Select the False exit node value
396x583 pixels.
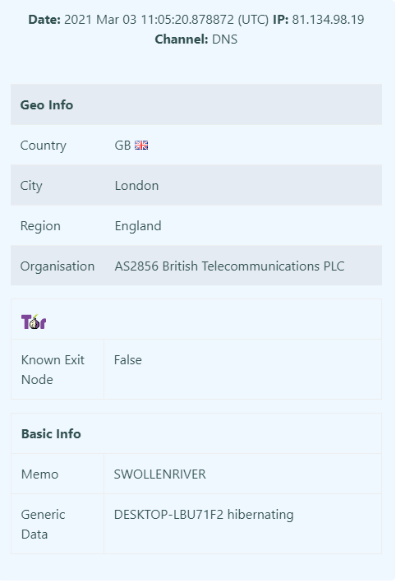(128, 360)
